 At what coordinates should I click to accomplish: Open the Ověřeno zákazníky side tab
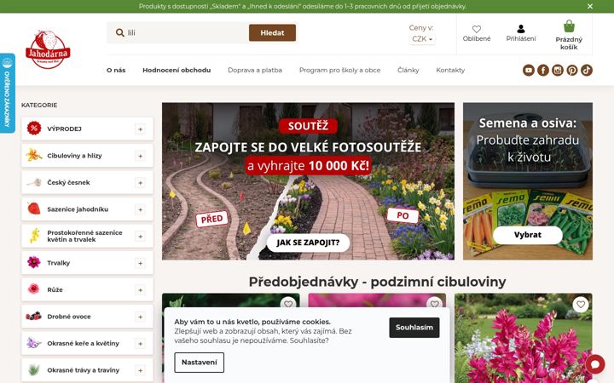7,93
